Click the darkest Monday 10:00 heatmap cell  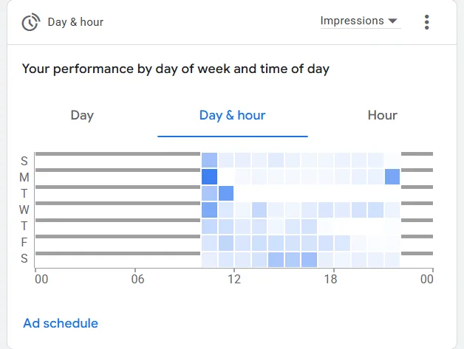click(x=209, y=177)
